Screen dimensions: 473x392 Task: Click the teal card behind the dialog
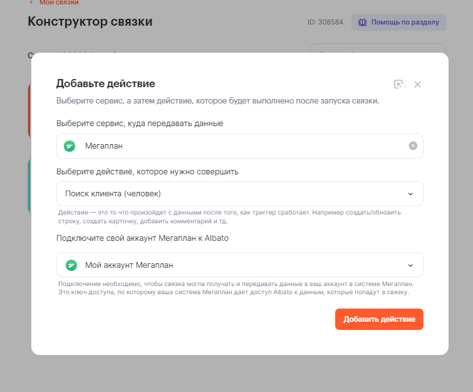29,185
